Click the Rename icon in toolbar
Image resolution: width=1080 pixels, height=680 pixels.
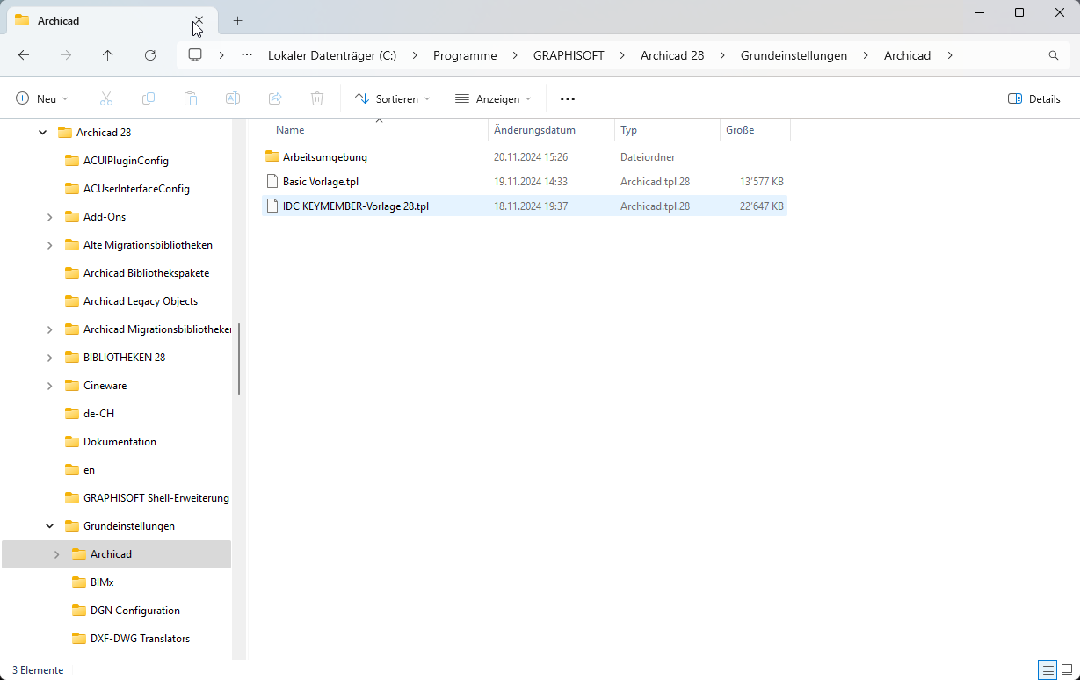(233, 99)
